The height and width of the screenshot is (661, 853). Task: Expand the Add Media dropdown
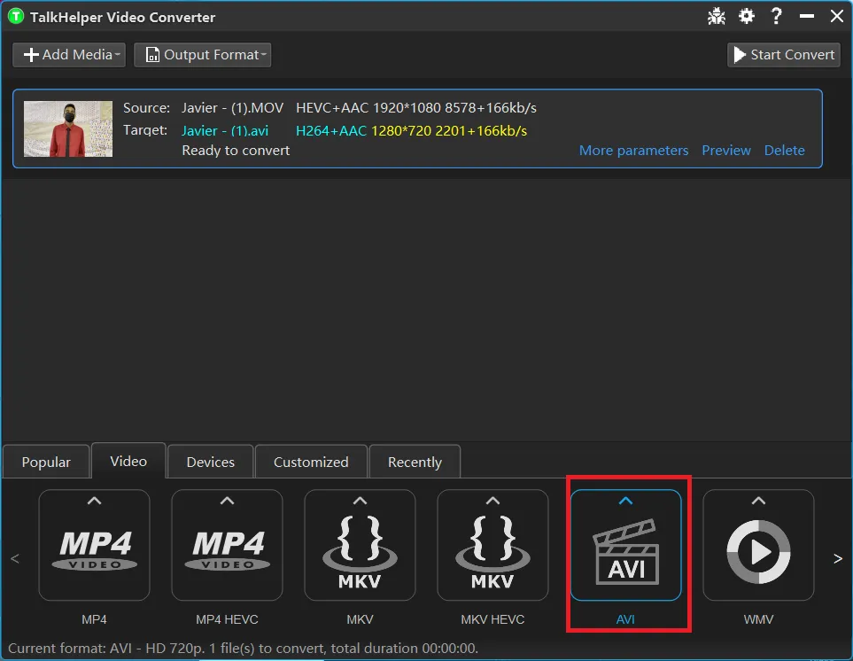(x=69, y=55)
